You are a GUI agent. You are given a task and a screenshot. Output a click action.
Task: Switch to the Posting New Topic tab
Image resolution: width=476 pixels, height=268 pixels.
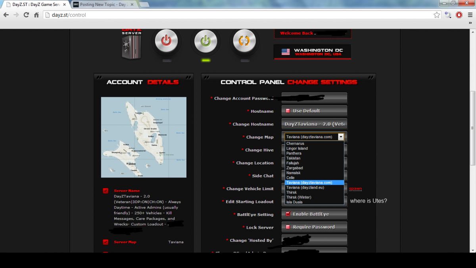103,4
